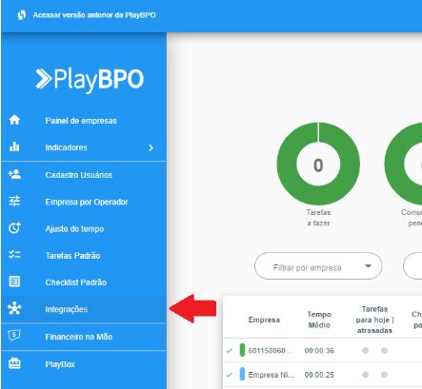Viewport: 422px width, 389px height.
Task: Click the Acessar versão anterior da PlayBPO link
Action: (x=94, y=15)
